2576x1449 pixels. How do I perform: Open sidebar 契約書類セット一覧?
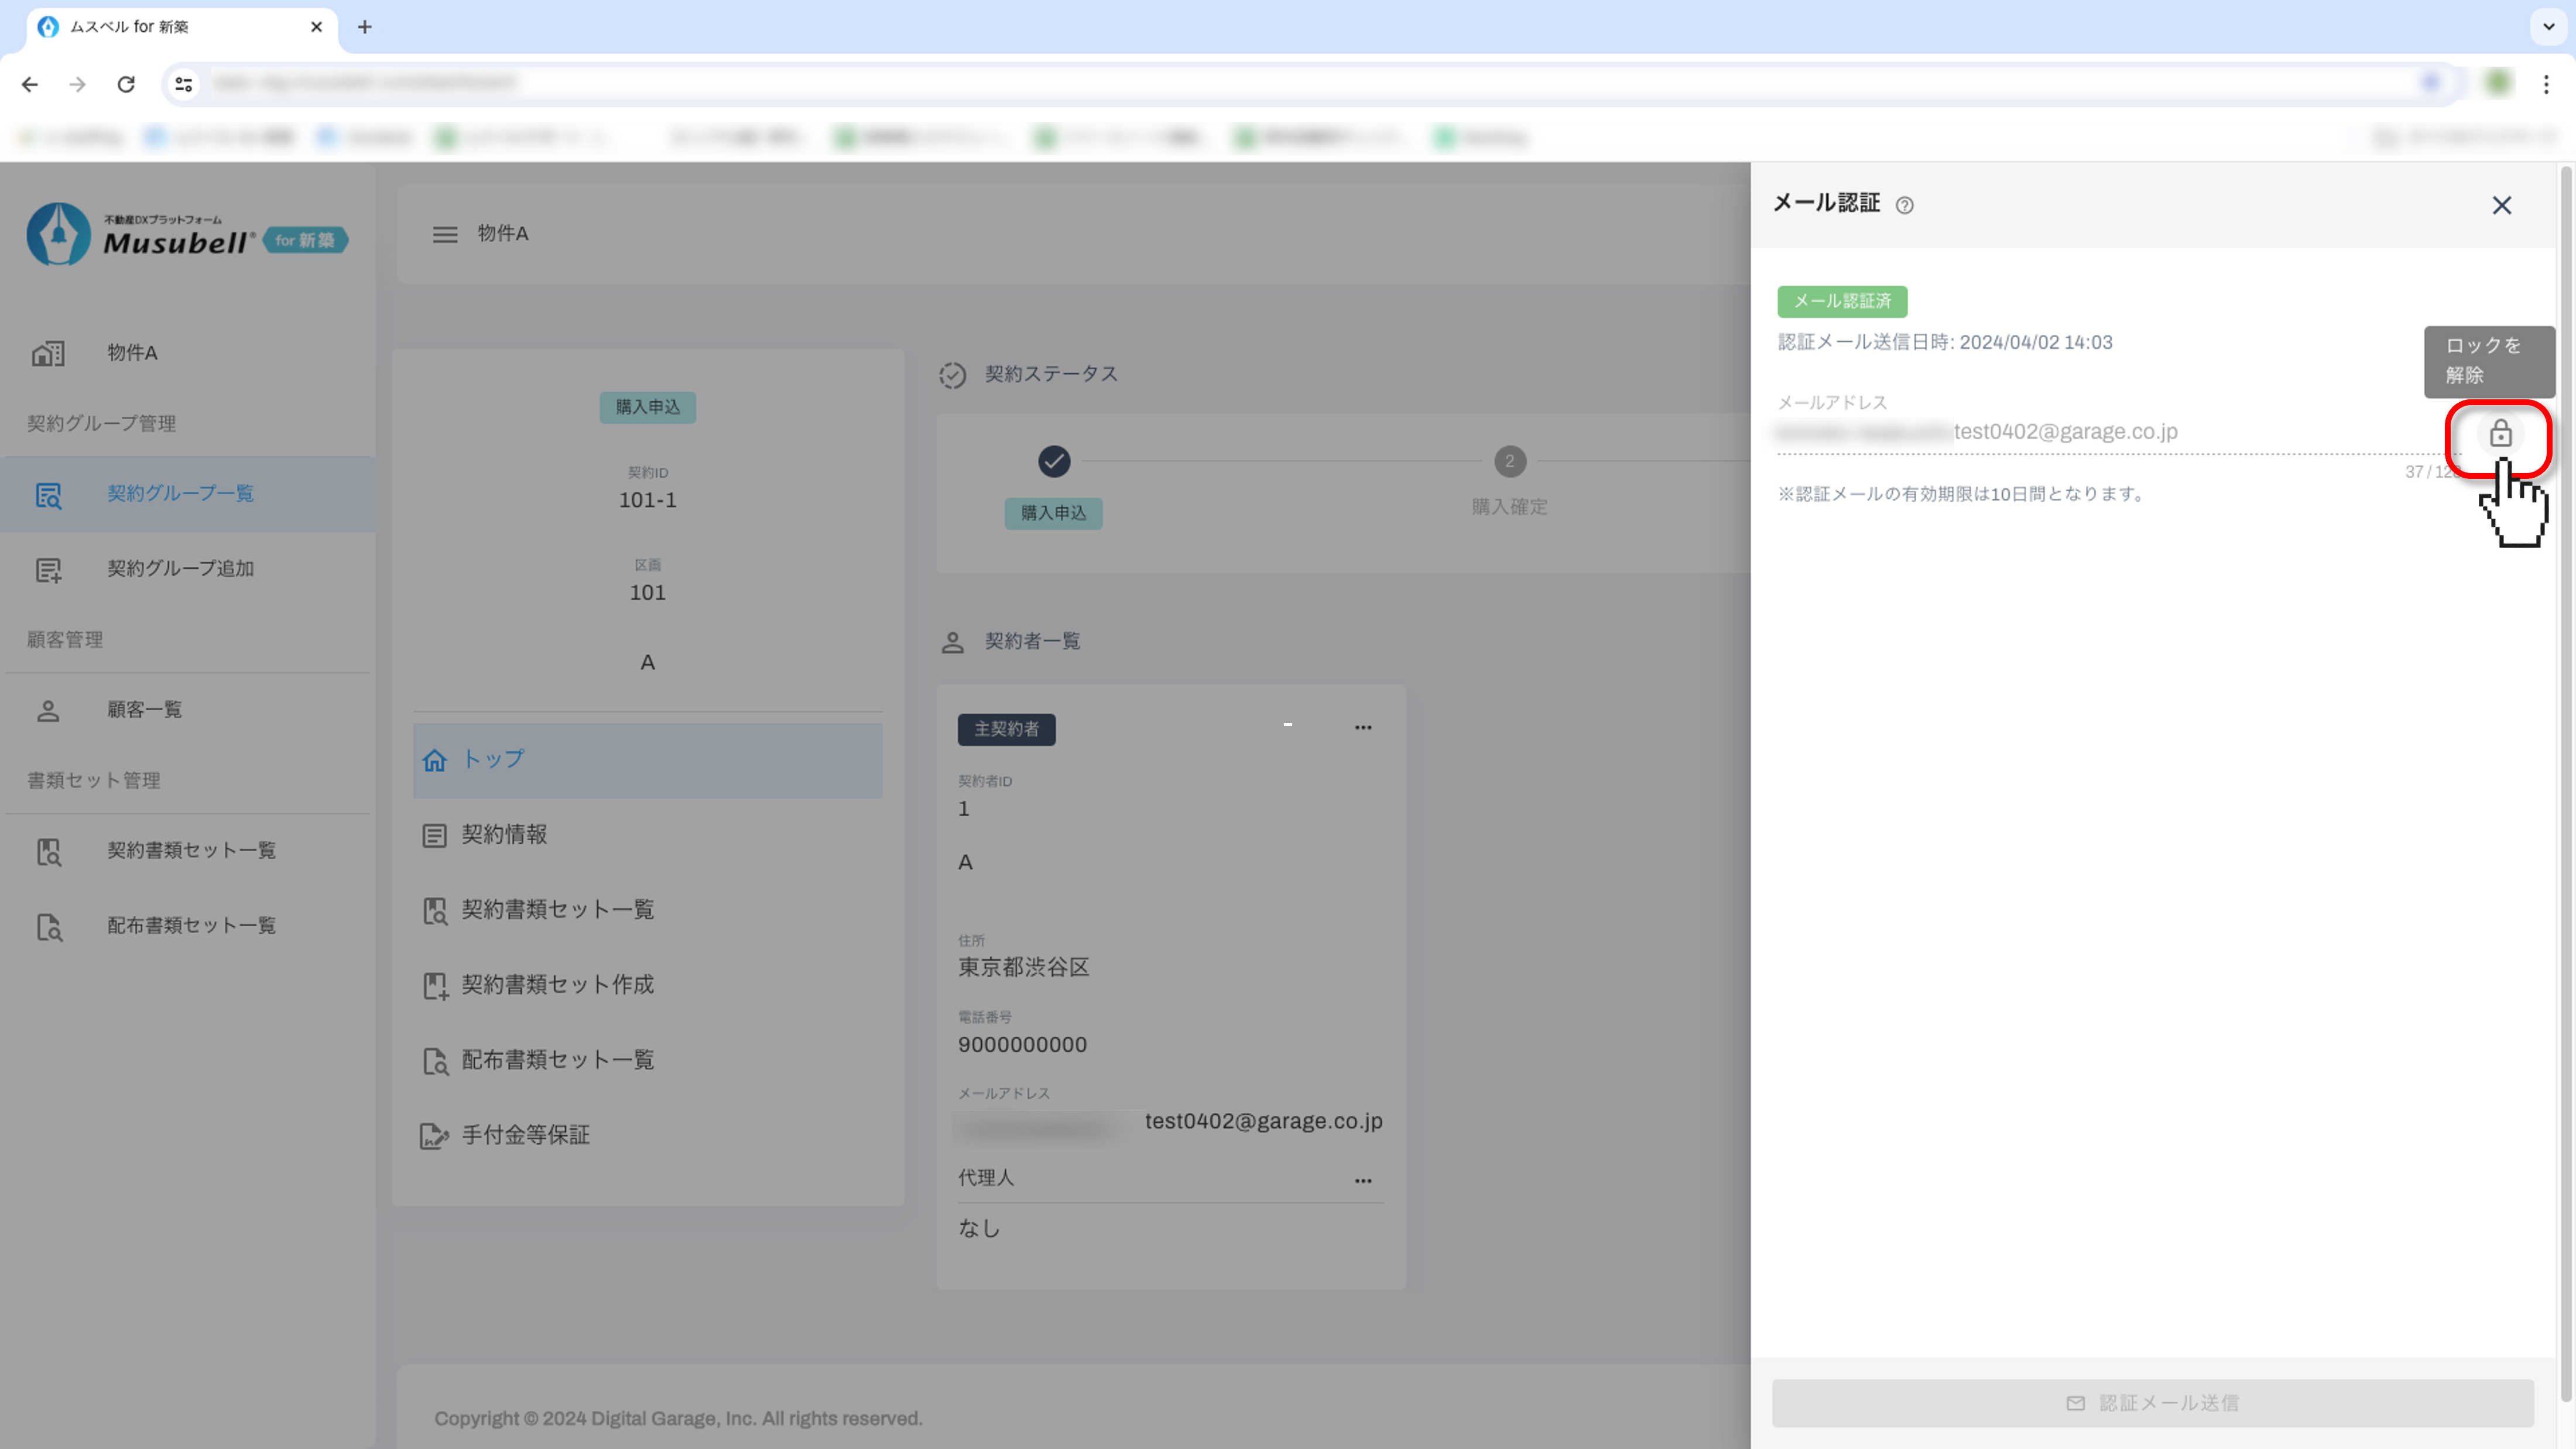[191, 851]
